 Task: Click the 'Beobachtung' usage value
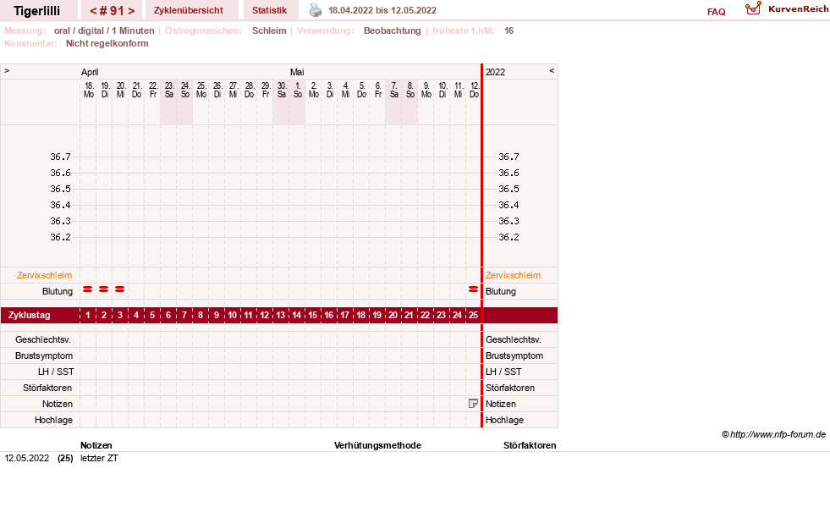tap(393, 30)
